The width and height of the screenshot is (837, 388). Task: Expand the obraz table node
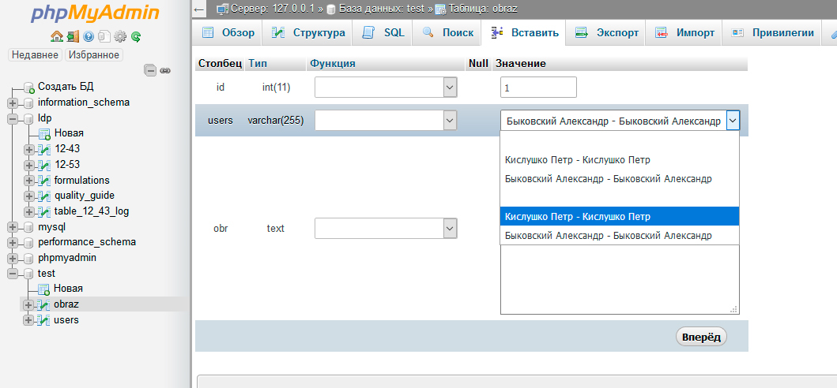pos(28,305)
